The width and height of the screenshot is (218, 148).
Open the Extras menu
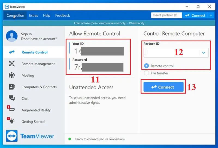pyautogui.click(x=34, y=16)
